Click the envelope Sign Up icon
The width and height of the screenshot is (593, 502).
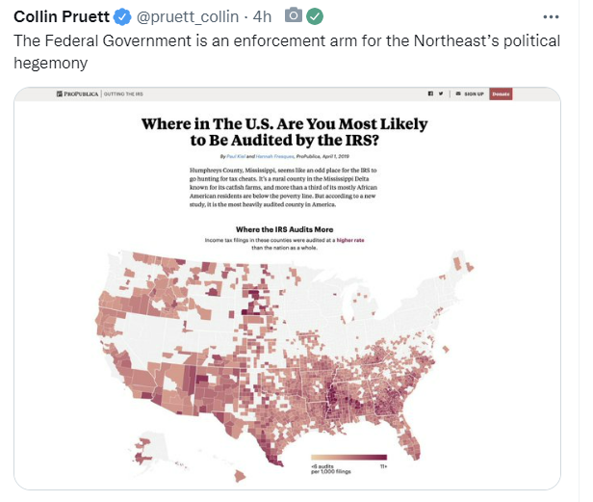tap(458, 93)
